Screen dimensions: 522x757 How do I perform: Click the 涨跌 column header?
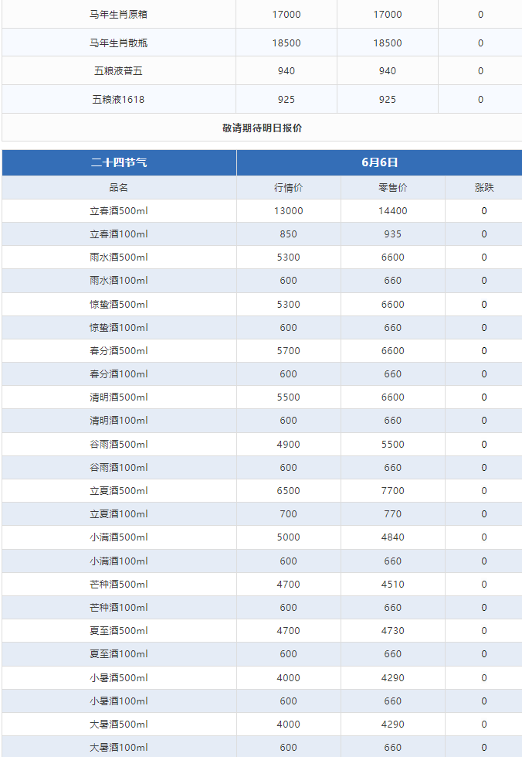pos(484,188)
